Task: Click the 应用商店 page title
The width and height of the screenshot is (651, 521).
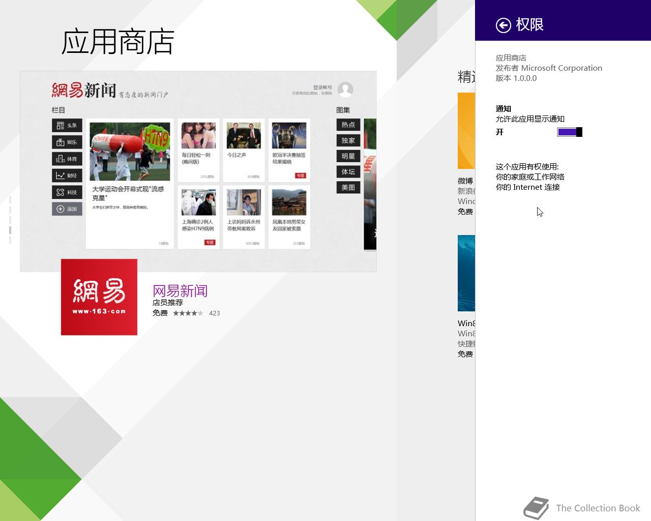Action: point(118,42)
